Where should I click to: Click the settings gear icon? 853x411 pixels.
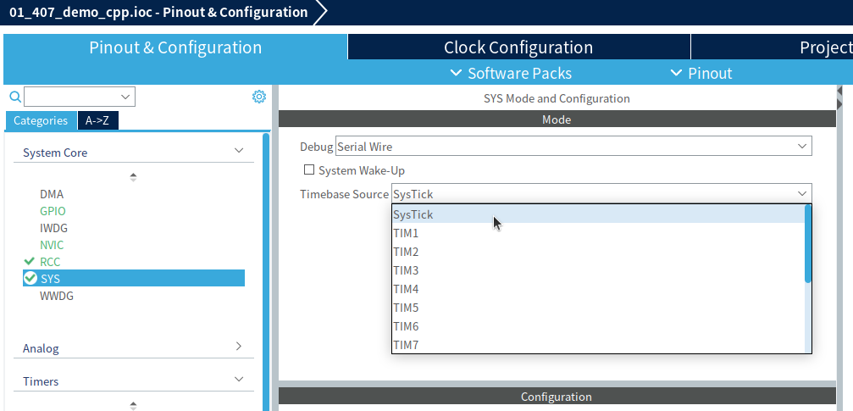click(x=259, y=97)
